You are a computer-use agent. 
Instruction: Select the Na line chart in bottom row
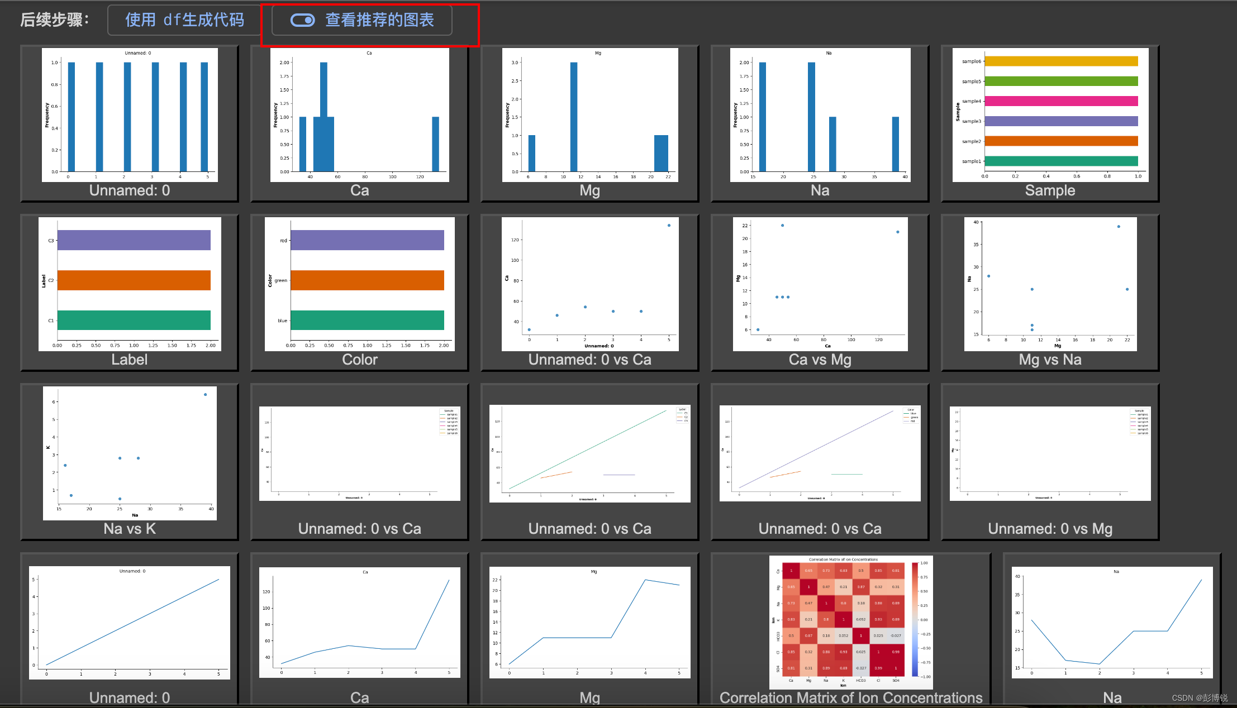coord(1112,623)
